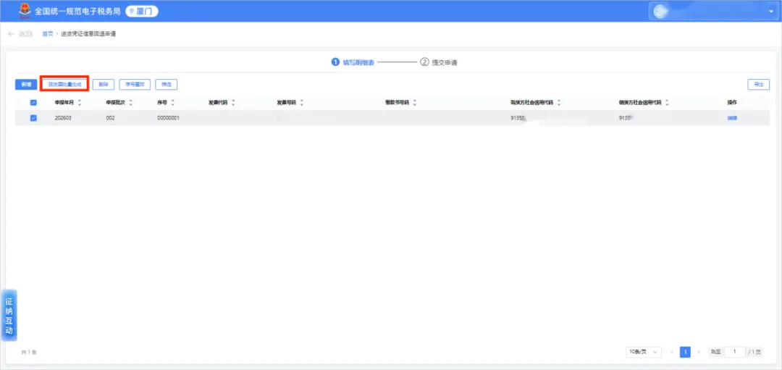782x370 pixels.
Task: Click the previous page arrow
Action: pyautogui.click(x=672, y=352)
